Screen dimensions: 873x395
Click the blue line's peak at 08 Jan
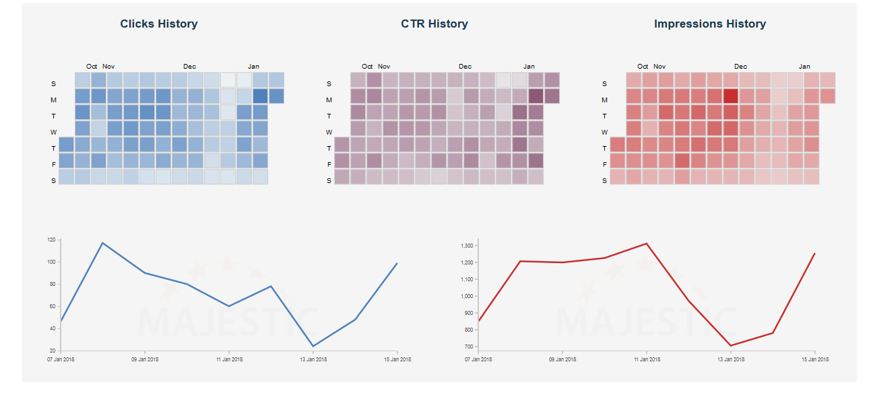[102, 243]
